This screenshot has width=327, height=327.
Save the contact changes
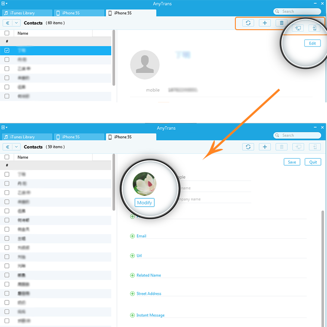pyautogui.click(x=292, y=162)
